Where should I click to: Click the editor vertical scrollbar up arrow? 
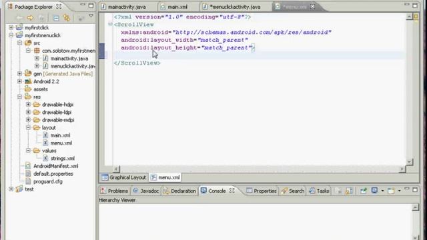tap(409, 17)
